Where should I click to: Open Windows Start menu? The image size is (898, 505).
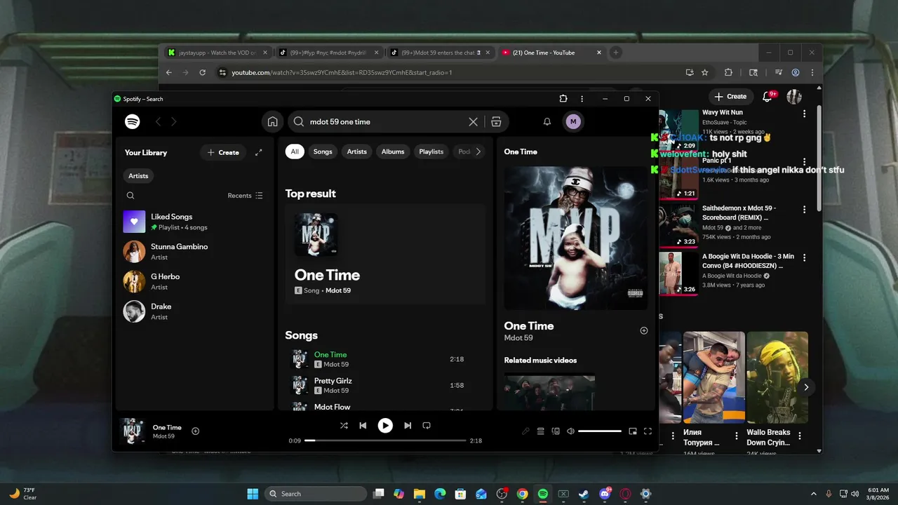pyautogui.click(x=253, y=494)
